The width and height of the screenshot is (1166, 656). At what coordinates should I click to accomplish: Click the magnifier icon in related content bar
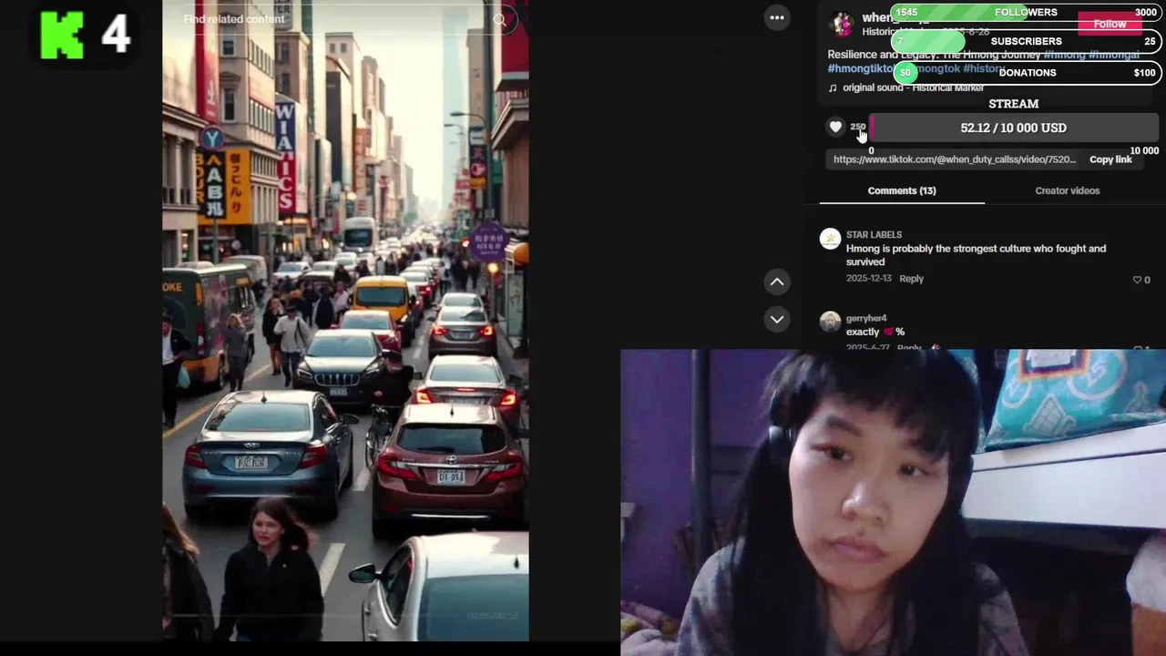(499, 19)
